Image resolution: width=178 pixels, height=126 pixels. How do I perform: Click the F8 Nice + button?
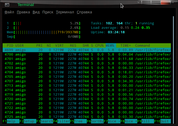click(129, 121)
